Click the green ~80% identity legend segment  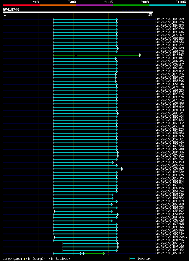click(131, 5)
